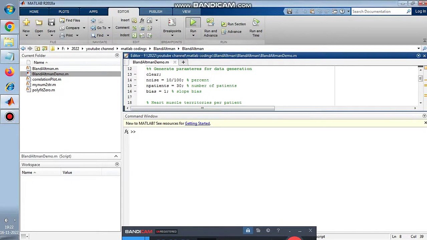Go back in folder address bar

pos(23,49)
